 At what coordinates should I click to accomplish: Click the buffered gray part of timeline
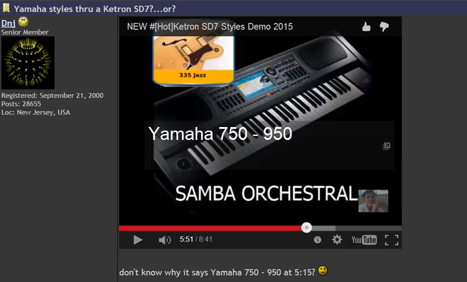323,228
